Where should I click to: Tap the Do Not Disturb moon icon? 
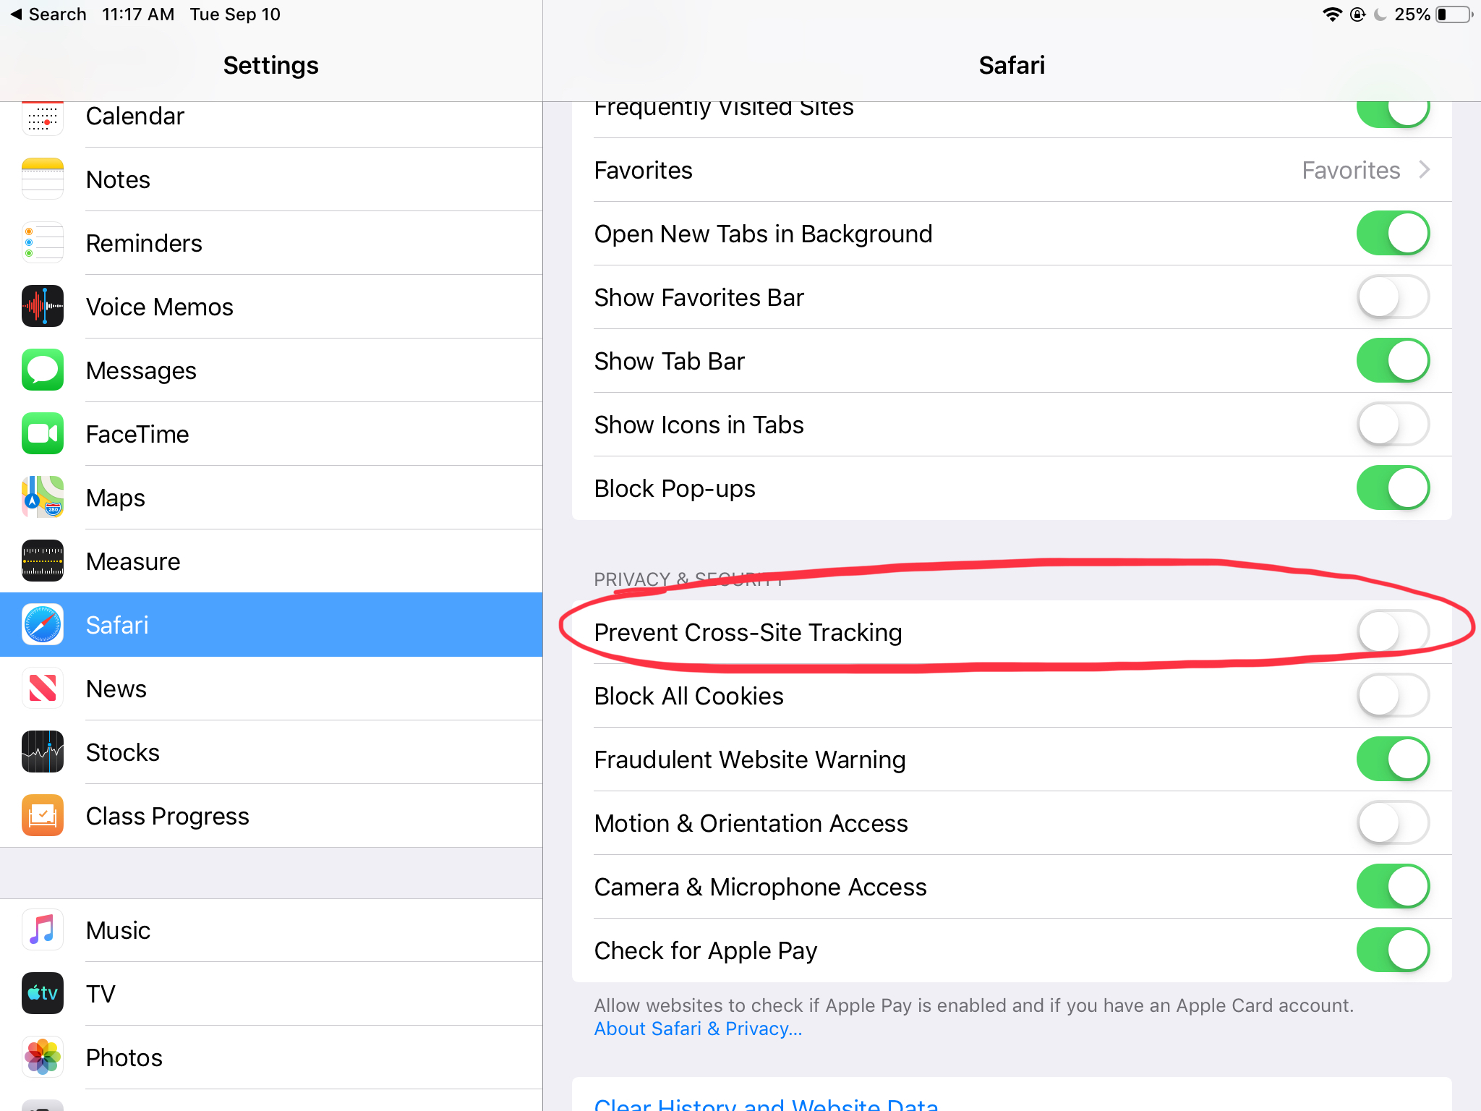click(x=1380, y=14)
